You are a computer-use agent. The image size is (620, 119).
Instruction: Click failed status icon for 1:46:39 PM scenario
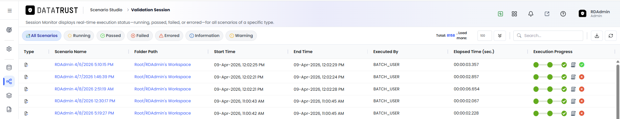(x=582, y=77)
